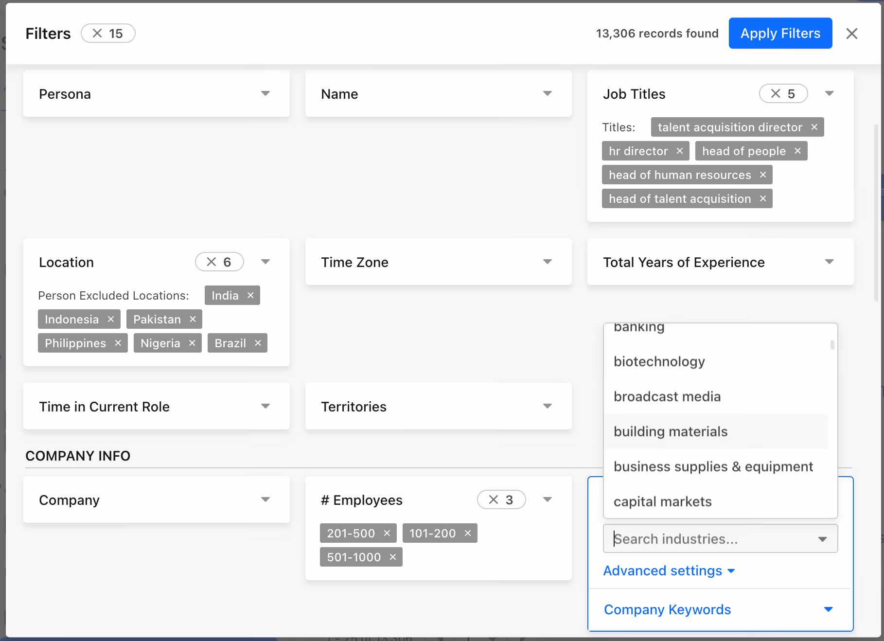Expand the Company Keywords section

(x=667, y=609)
